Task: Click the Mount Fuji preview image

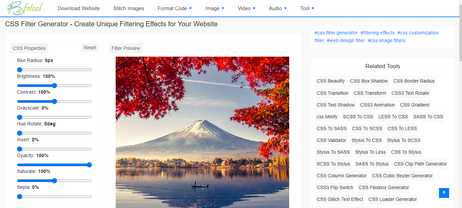Action: tap(202, 132)
